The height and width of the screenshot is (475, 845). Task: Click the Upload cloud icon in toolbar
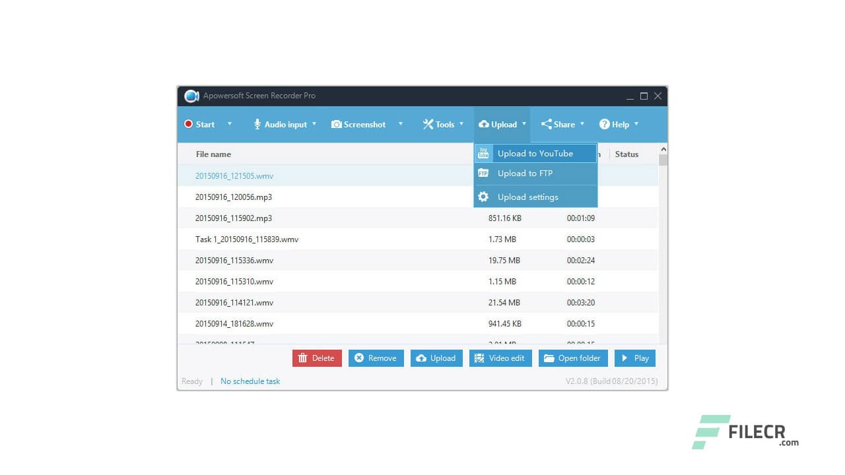click(485, 124)
